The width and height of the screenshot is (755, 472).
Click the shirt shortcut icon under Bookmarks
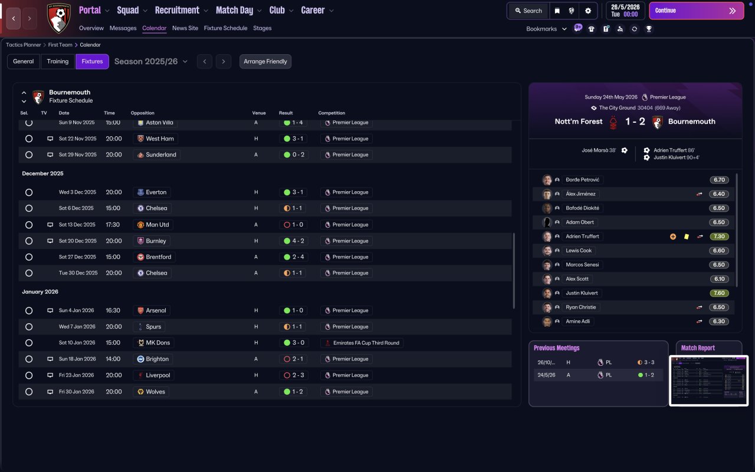(x=592, y=29)
